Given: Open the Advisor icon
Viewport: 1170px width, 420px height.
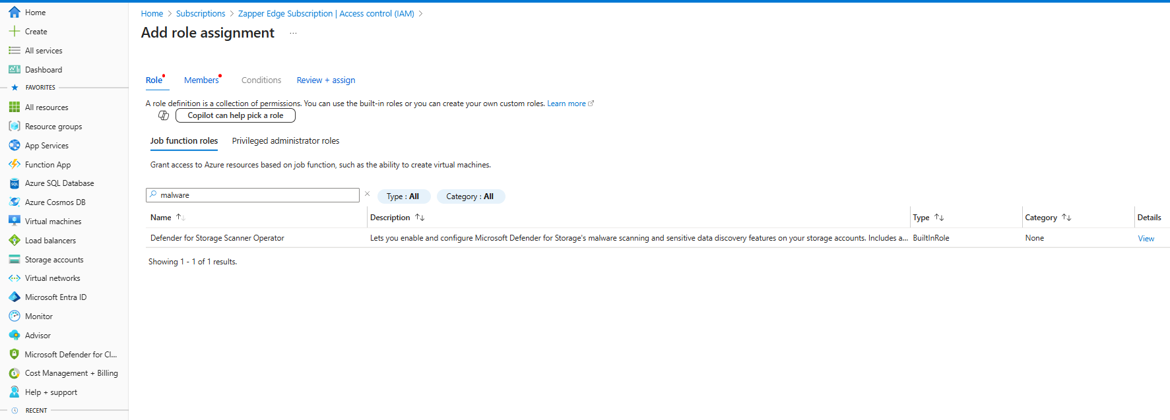Looking at the screenshot, I should (x=15, y=336).
